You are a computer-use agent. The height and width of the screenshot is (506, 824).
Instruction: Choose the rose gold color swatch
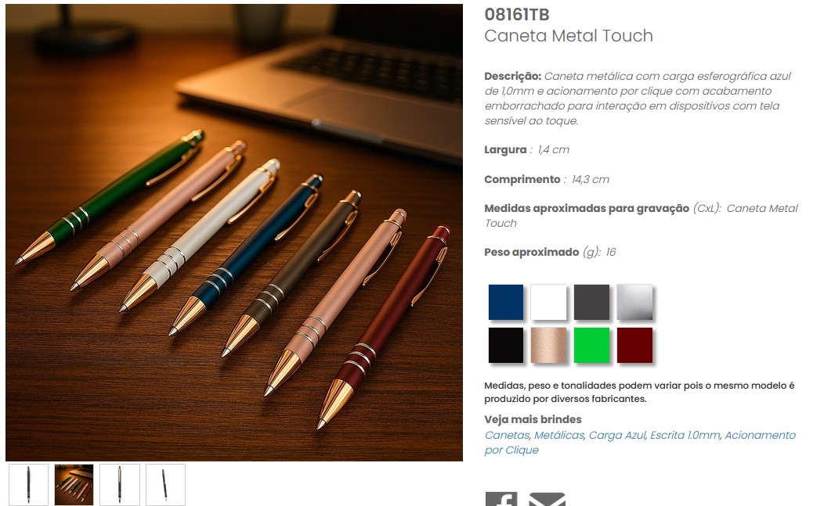pos(548,345)
